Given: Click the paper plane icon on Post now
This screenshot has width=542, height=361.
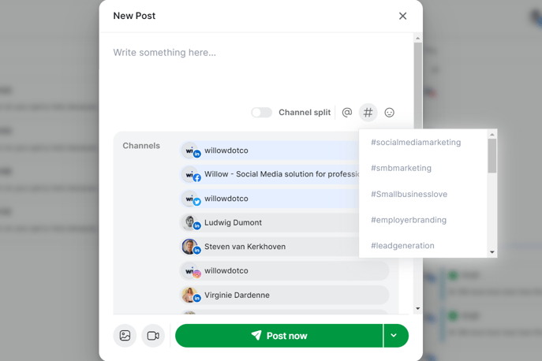Looking at the screenshot, I should coord(256,335).
